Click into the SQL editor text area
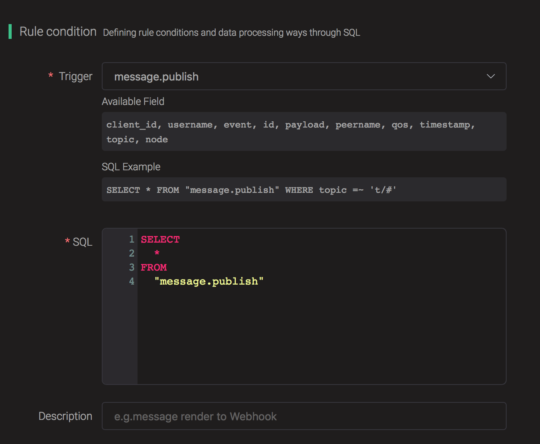540x444 pixels. click(x=321, y=306)
